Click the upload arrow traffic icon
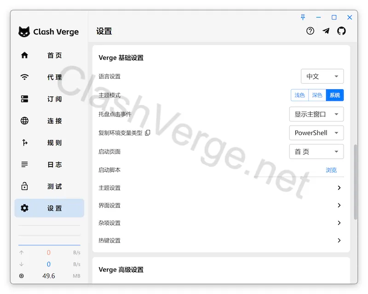This screenshot has height=294, width=368. (x=21, y=253)
